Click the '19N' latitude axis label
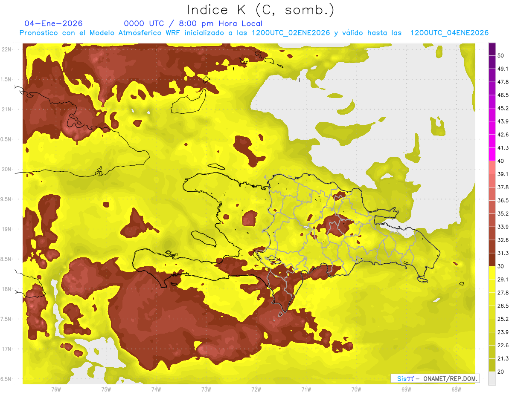The image size is (512, 395). (7, 229)
